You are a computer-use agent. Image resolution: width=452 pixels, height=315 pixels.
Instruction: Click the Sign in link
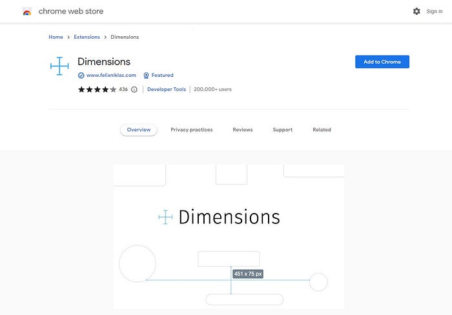point(435,11)
